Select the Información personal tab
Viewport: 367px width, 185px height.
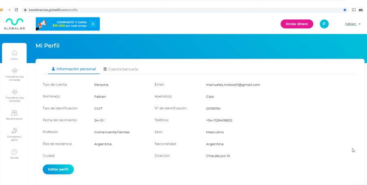74,69
